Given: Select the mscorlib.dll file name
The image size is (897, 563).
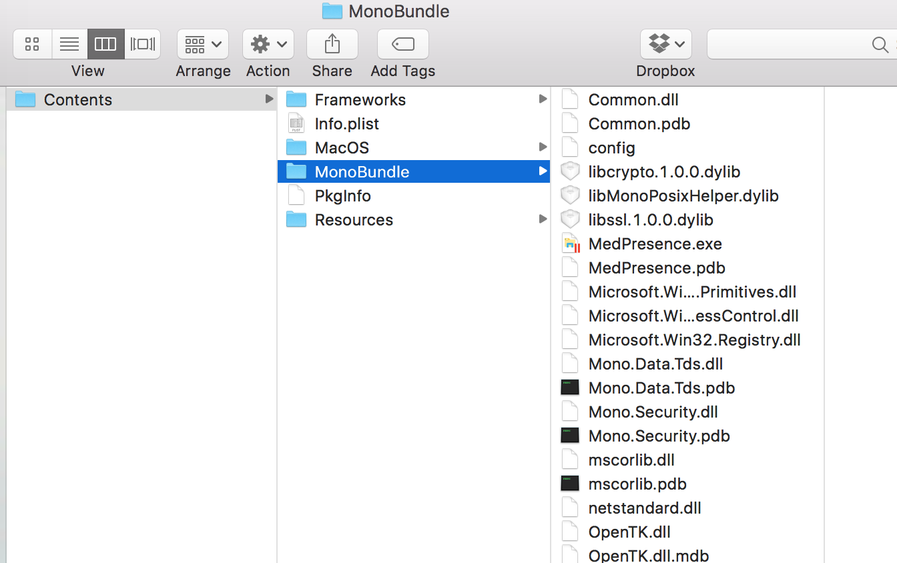Looking at the screenshot, I should point(631,460).
